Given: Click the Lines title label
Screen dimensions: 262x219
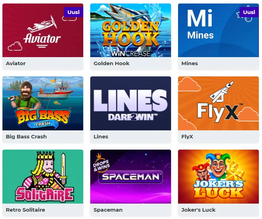Looking at the screenshot, I should (101, 137).
